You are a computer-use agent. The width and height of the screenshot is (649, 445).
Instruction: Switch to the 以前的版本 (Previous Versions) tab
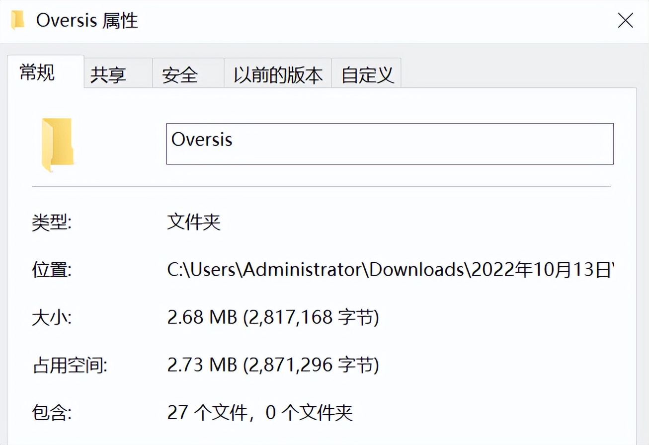(x=277, y=74)
